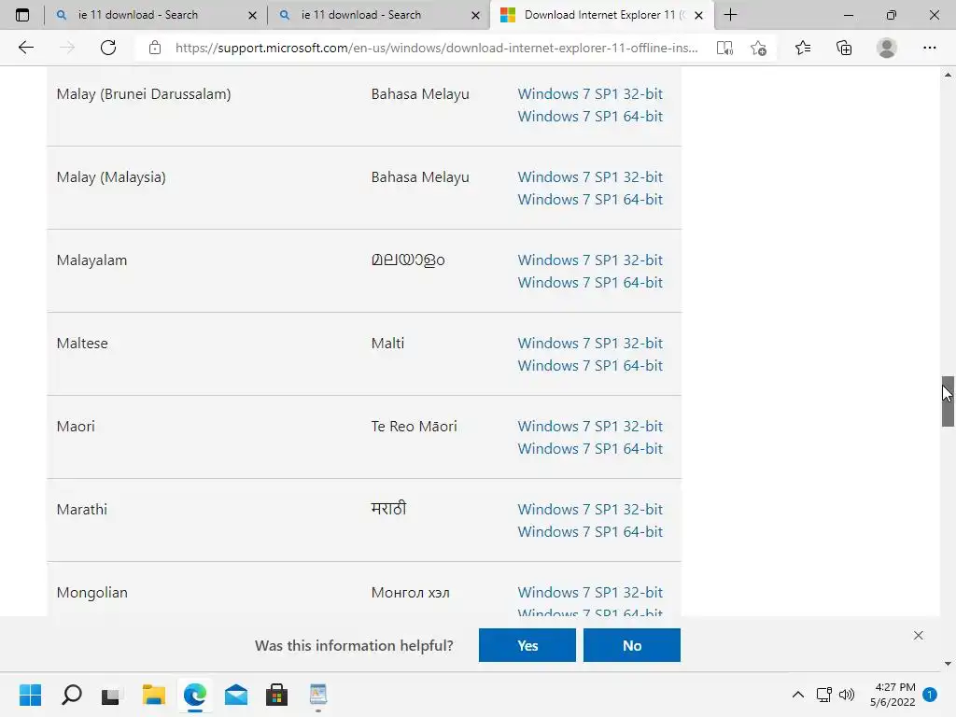Open Malay (Malaysia) Windows 7 SP1 32-bit link
Viewport: 956px width, 717px height.
point(590,176)
